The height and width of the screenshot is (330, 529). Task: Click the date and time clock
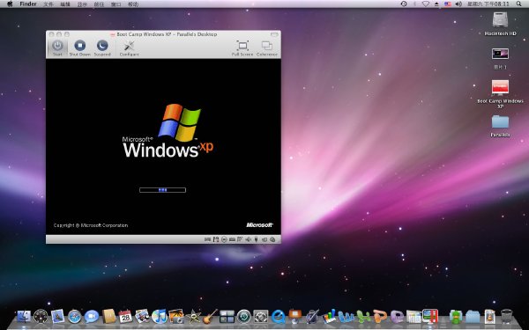tap(488, 4)
